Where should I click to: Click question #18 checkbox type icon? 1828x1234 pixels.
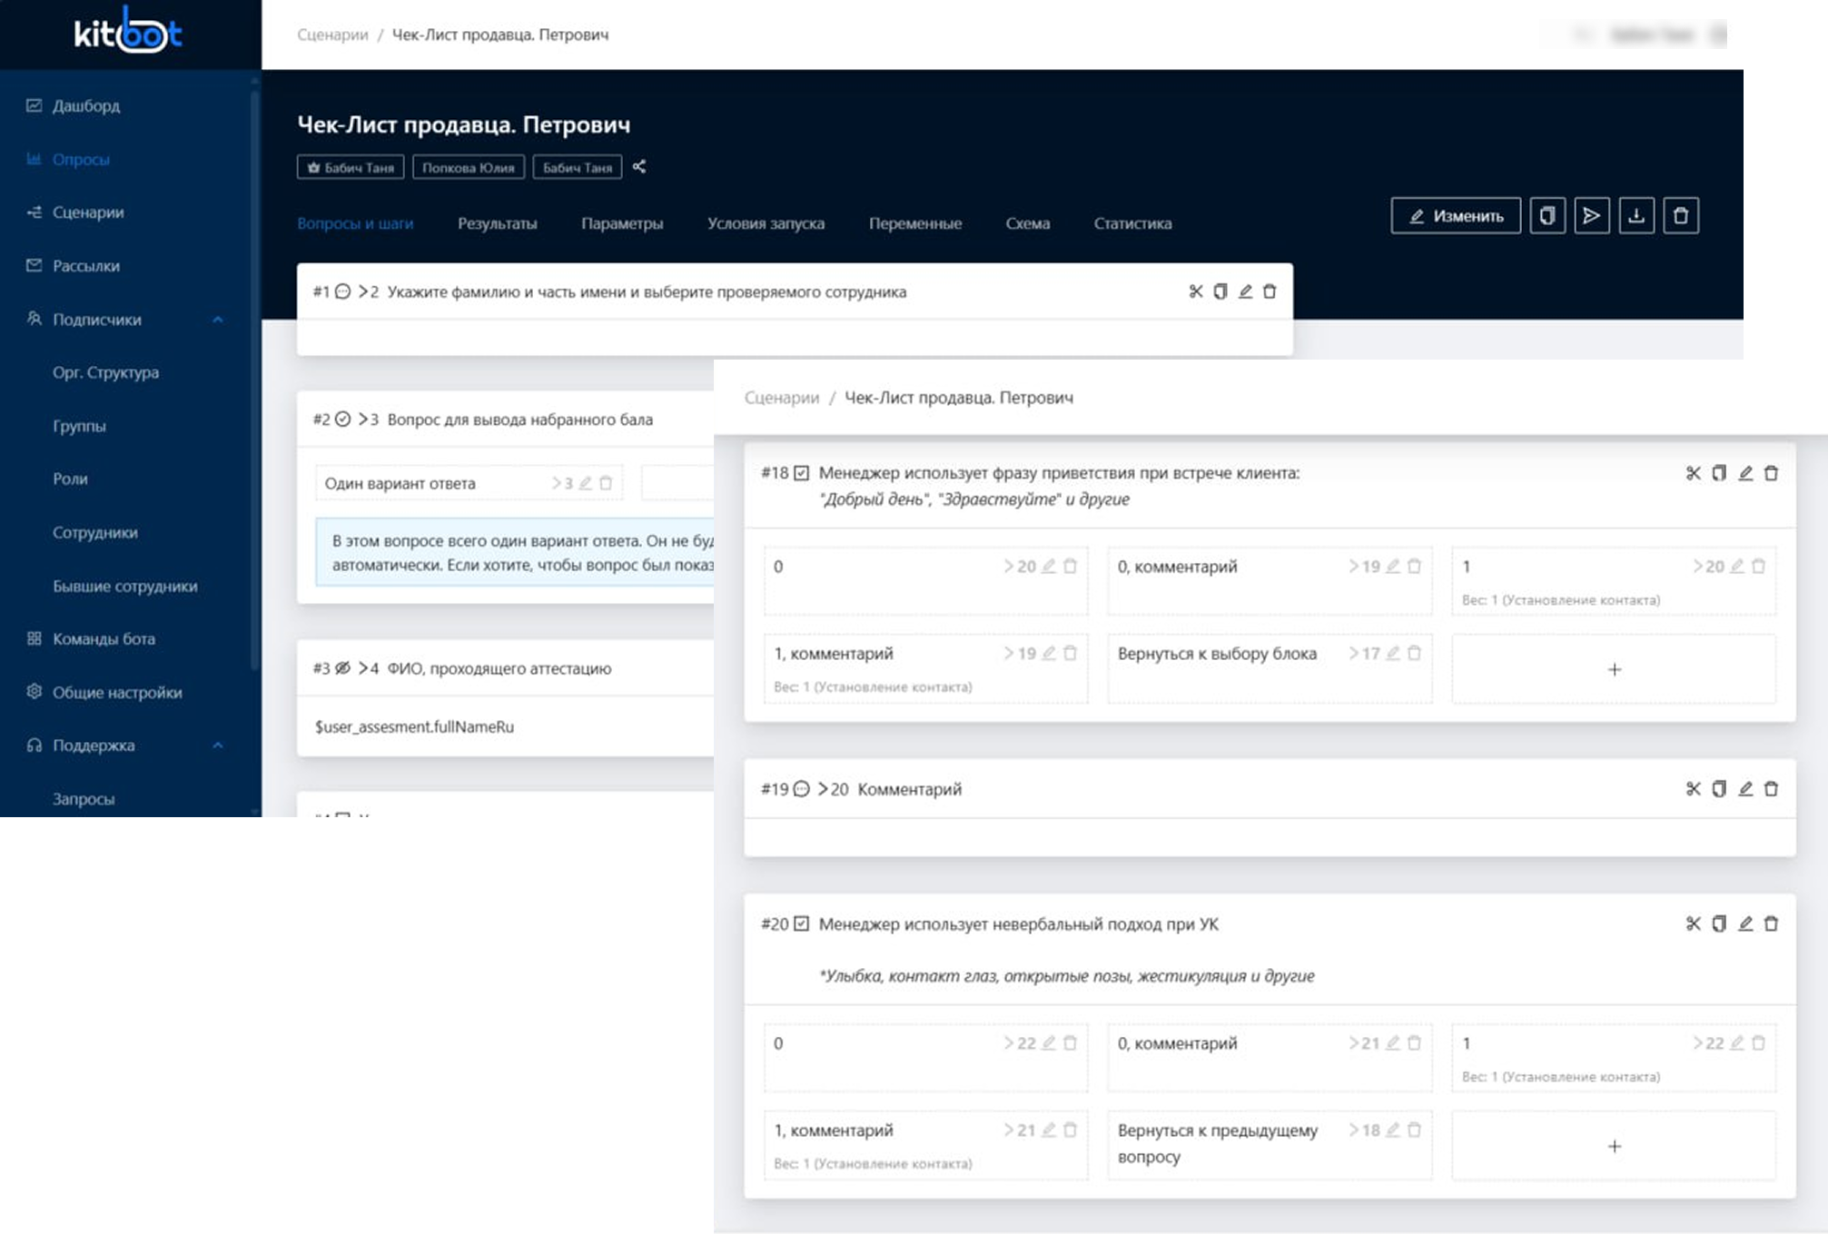801,473
